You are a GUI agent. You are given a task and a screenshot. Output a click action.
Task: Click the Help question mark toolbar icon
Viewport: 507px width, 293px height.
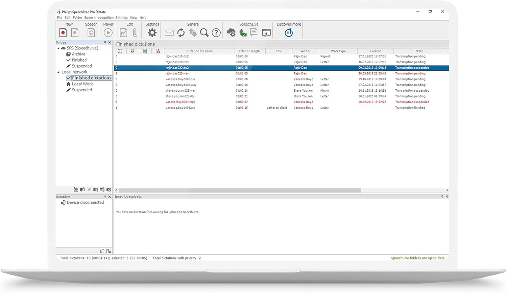pos(216,32)
